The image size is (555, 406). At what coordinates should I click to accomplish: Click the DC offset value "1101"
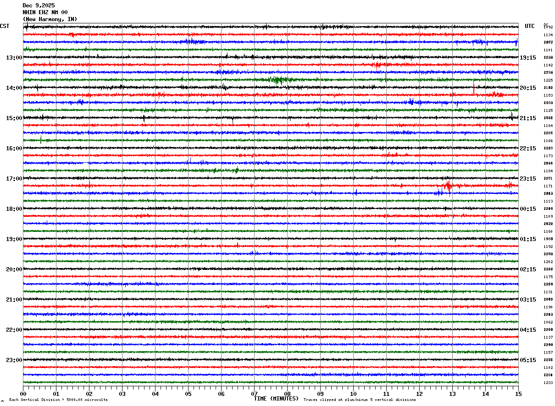pyautogui.click(x=548, y=50)
